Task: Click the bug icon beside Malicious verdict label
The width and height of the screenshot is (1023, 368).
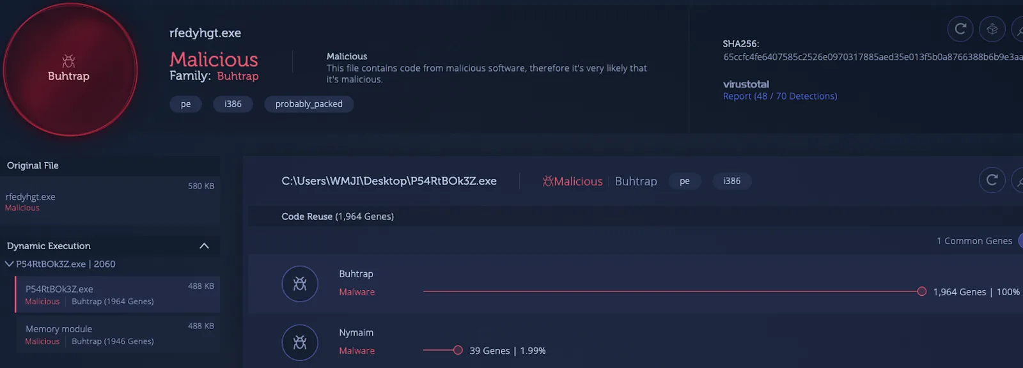Action: tap(548, 181)
